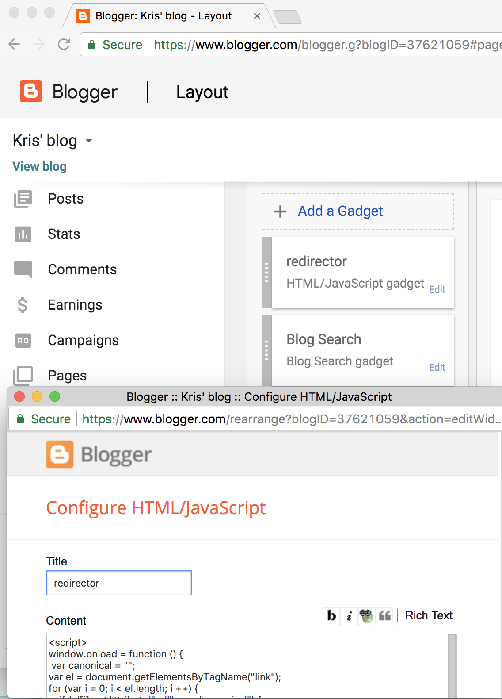The width and height of the screenshot is (502, 699).
Task: Click the Add a Gadget link
Action: pyautogui.click(x=340, y=211)
